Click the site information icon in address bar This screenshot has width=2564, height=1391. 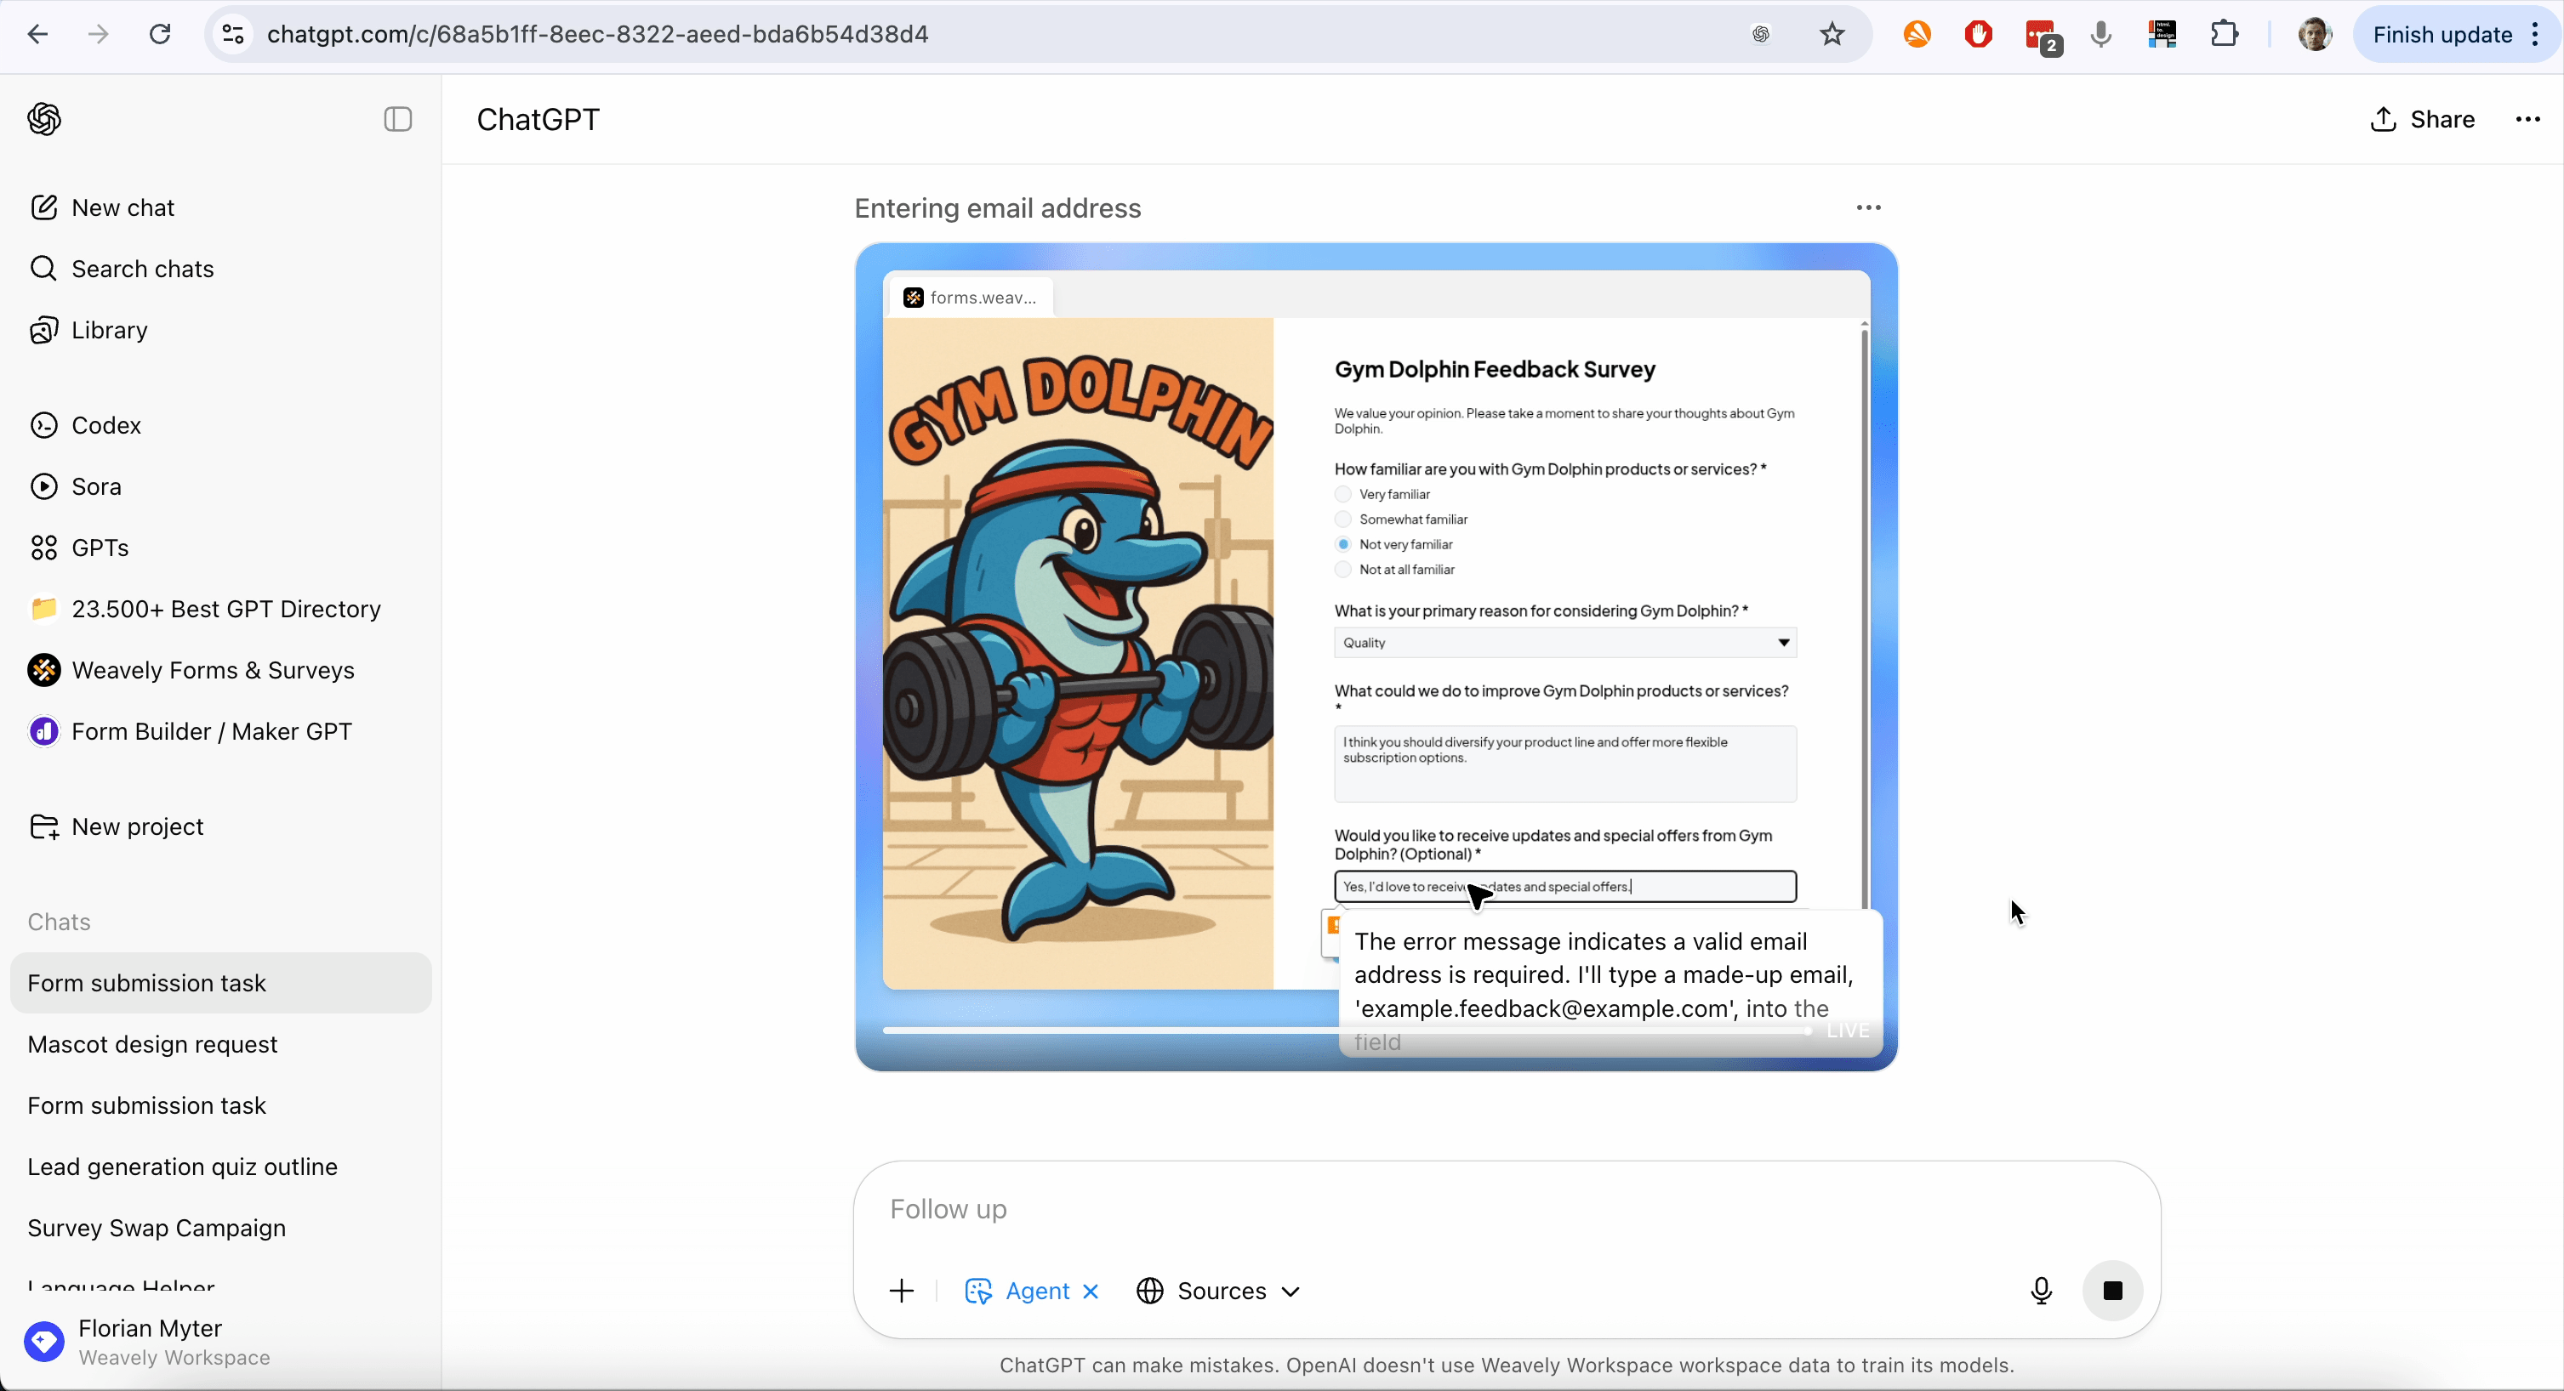[x=233, y=35]
